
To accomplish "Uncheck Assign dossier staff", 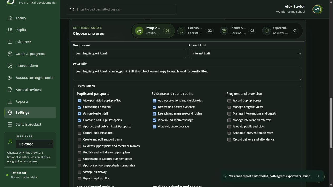I will (79, 114).
